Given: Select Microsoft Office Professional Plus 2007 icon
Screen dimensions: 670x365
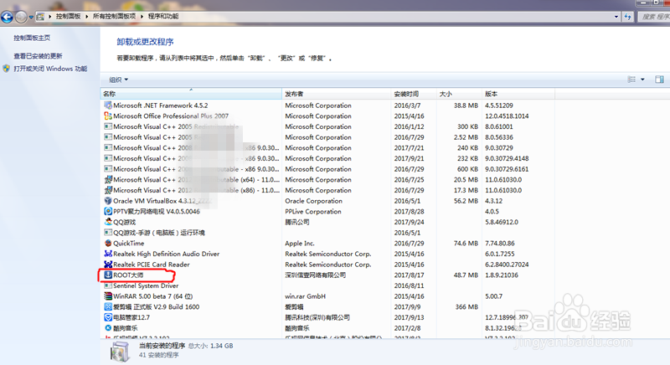Looking at the screenshot, I should 108,116.
